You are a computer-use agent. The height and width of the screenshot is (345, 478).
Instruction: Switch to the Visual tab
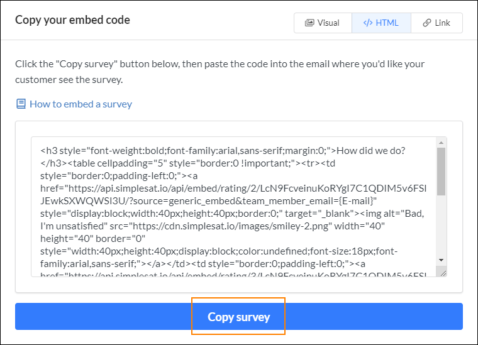[323, 23]
